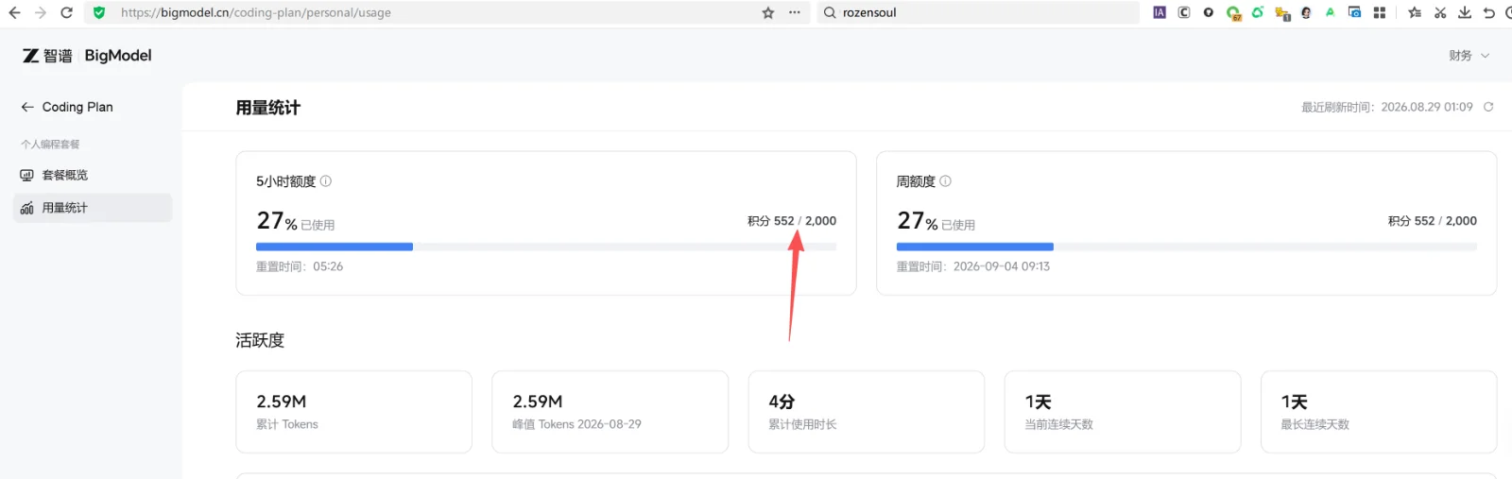The image size is (1512, 479).
Task: Click the green swirl extension icon
Action: 1258,12
